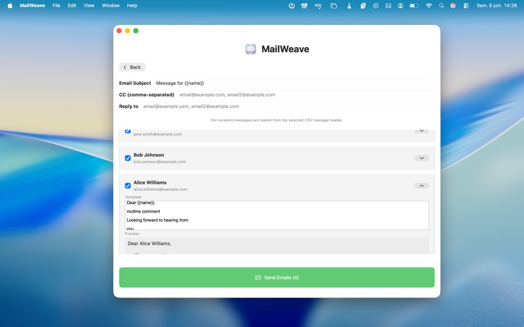
Task: Click the play circle menu bar icon
Action: (x=375, y=5)
